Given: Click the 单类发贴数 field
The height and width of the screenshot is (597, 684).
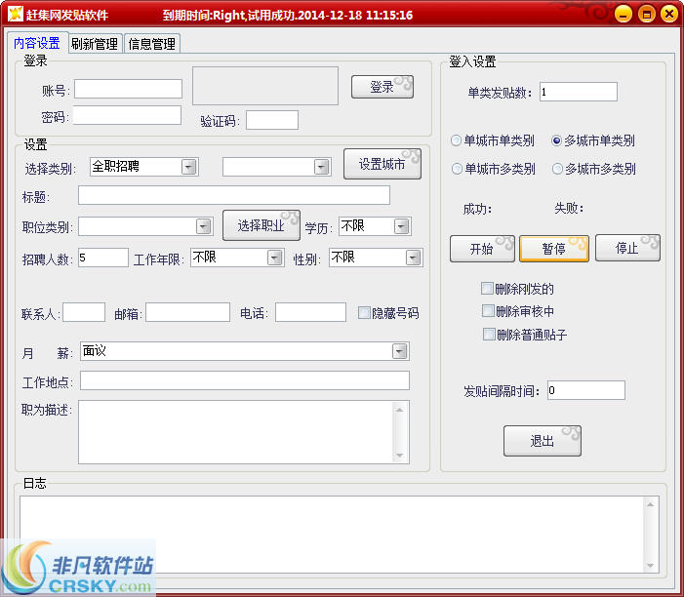Looking at the screenshot, I should (579, 92).
